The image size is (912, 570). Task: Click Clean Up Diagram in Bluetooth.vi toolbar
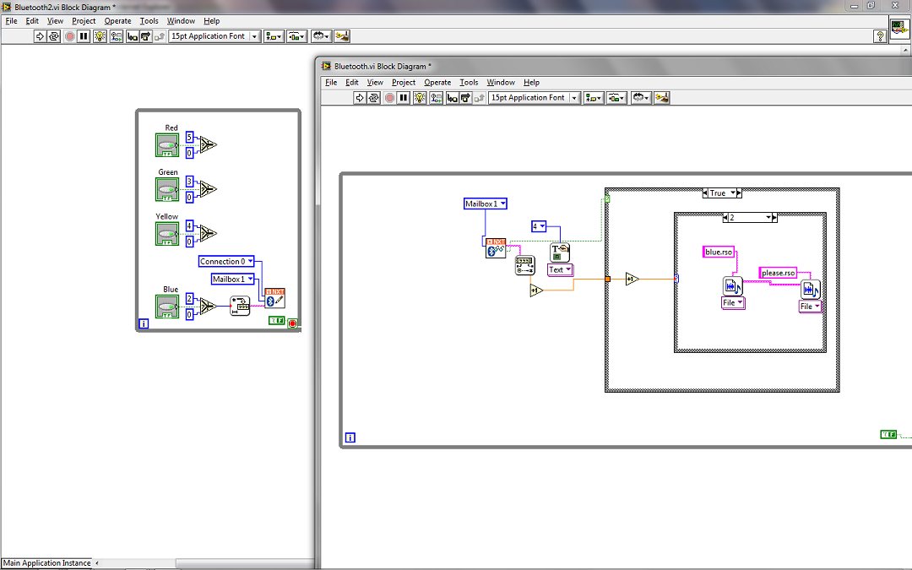662,98
